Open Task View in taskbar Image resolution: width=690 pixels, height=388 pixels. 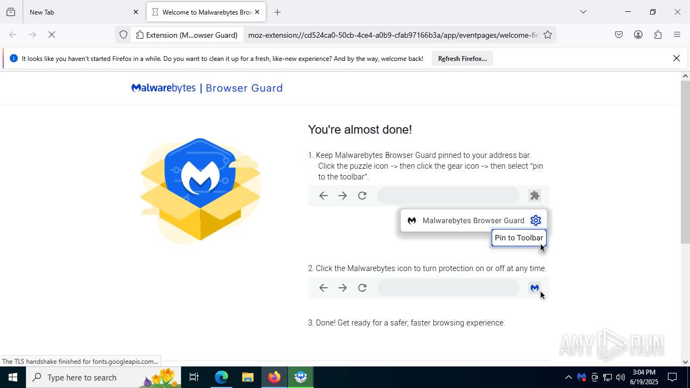[x=194, y=377]
